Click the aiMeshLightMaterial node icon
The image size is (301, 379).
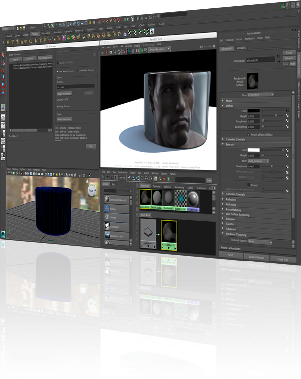tap(107, 200)
